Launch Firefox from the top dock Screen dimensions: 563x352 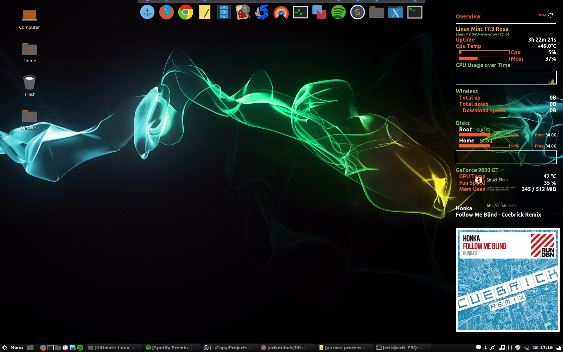click(166, 12)
